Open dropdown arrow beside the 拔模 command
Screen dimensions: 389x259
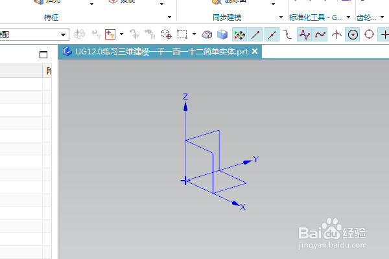[161, 4]
